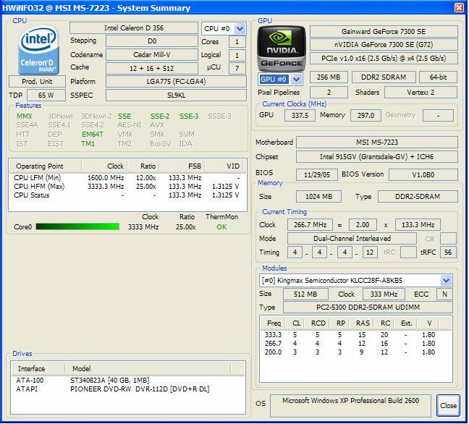Click the Stepping D0 field
Screen dimensions: 469x424
tap(152, 41)
